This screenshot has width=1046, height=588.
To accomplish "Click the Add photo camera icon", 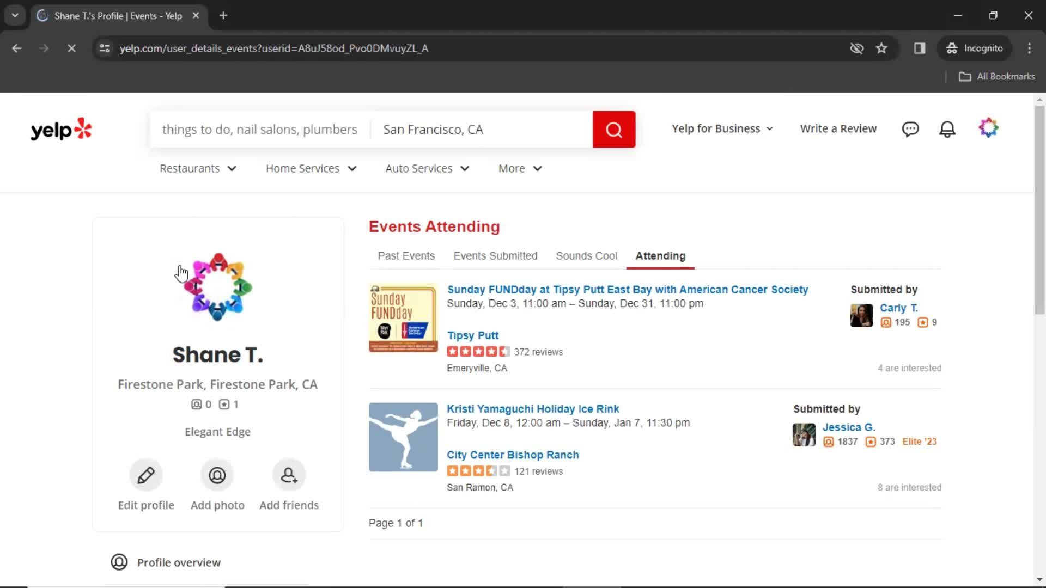I will 217,475.
